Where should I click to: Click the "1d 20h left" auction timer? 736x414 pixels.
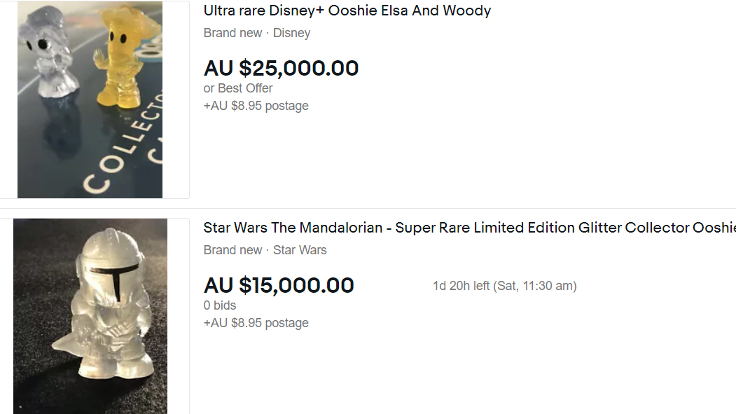point(461,286)
